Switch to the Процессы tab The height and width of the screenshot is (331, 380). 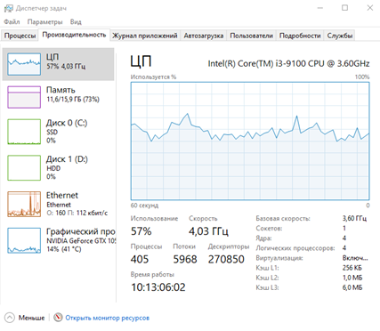coord(20,36)
